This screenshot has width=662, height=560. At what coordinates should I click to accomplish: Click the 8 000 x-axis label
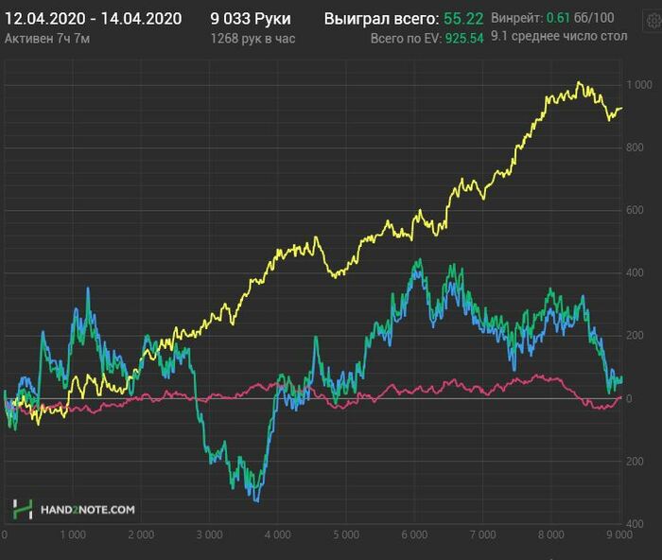551,534
